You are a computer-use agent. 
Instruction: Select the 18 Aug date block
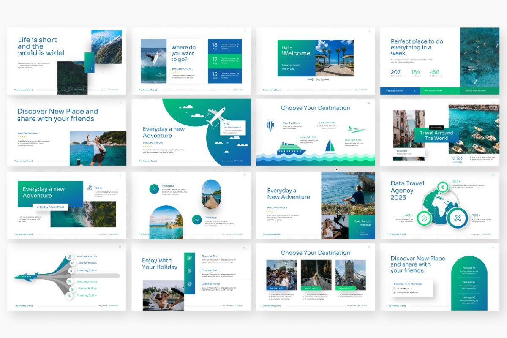pyautogui.click(x=225, y=46)
